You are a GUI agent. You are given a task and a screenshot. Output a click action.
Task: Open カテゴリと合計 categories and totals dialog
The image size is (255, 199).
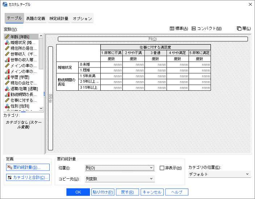(28, 177)
